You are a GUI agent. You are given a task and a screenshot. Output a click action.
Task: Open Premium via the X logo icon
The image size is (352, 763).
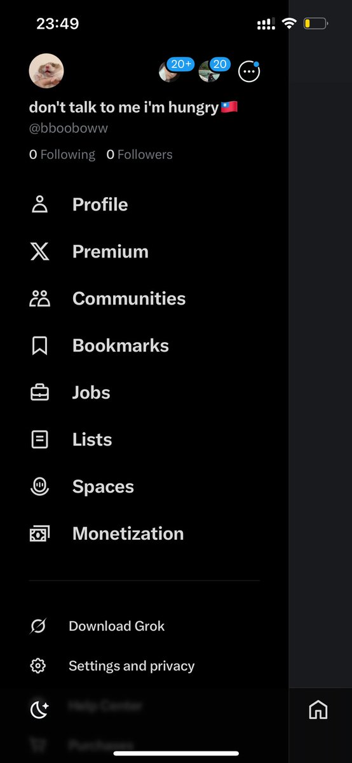click(39, 252)
